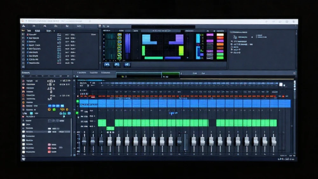Image resolution: width=318 pixels, height=179 pixels.
Task: Select the long blue clip in the timeline
Action: [x=185, y=104]
